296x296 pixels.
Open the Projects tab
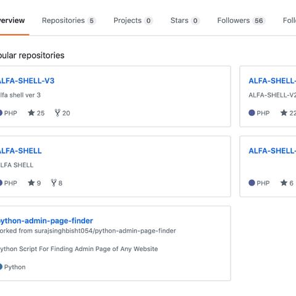tap(133, 20)
